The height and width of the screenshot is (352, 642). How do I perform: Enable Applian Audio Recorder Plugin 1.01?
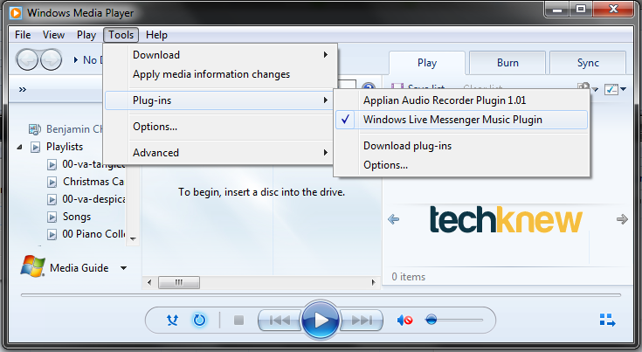(462, 100)
